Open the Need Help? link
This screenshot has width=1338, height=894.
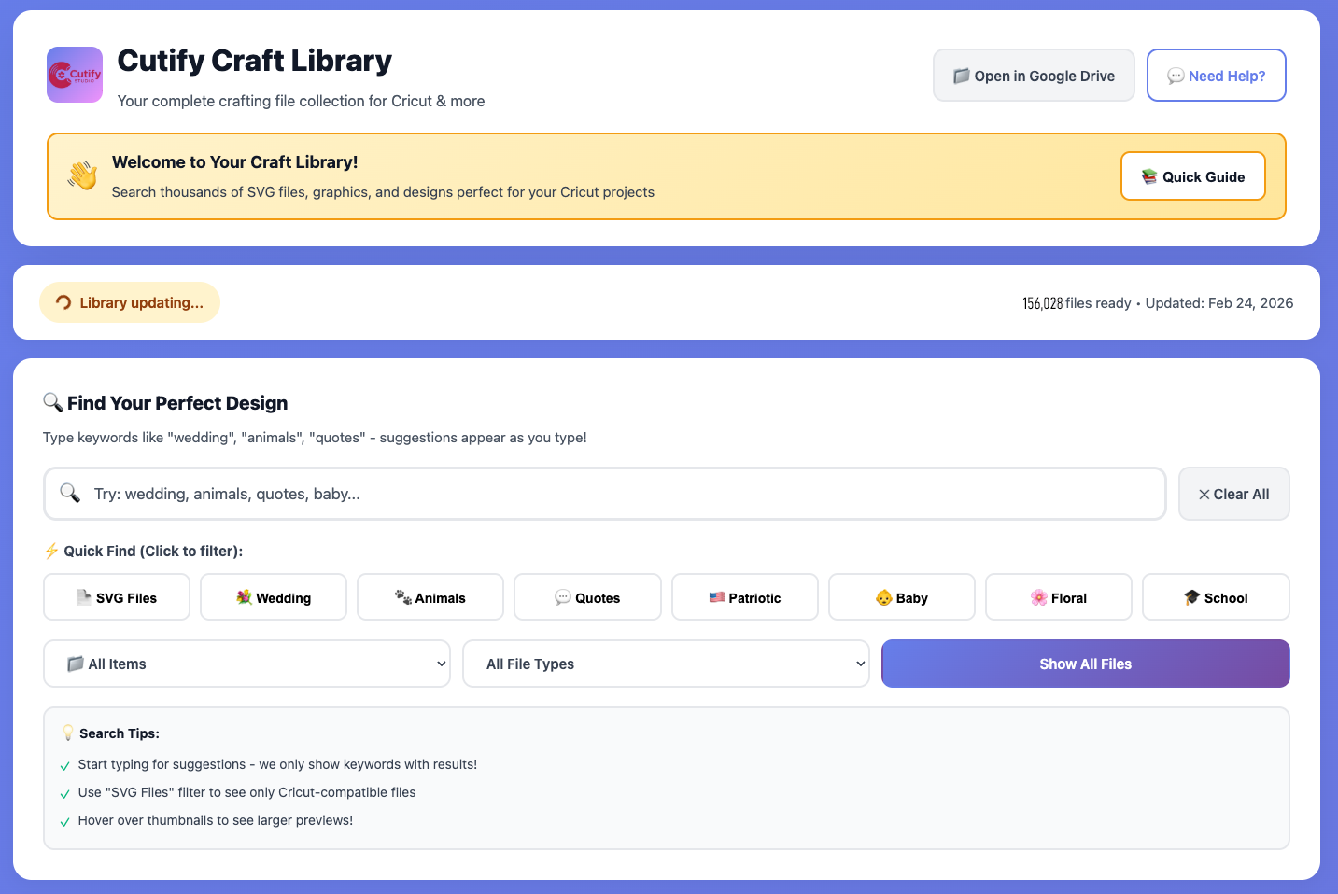[1217, 76]
